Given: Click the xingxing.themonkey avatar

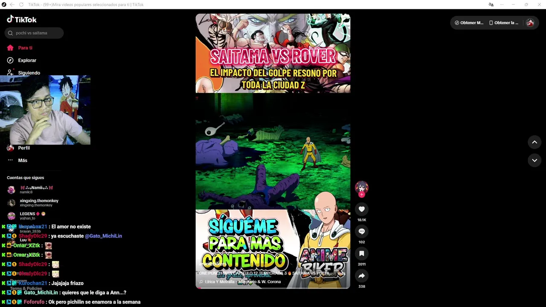Looking at the screenshot, I should tap(12, 203).
